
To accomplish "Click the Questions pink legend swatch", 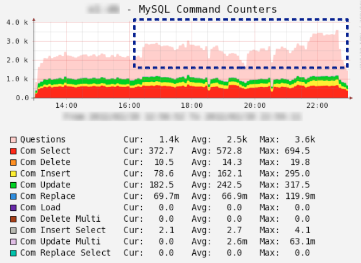I will [13, 140].
